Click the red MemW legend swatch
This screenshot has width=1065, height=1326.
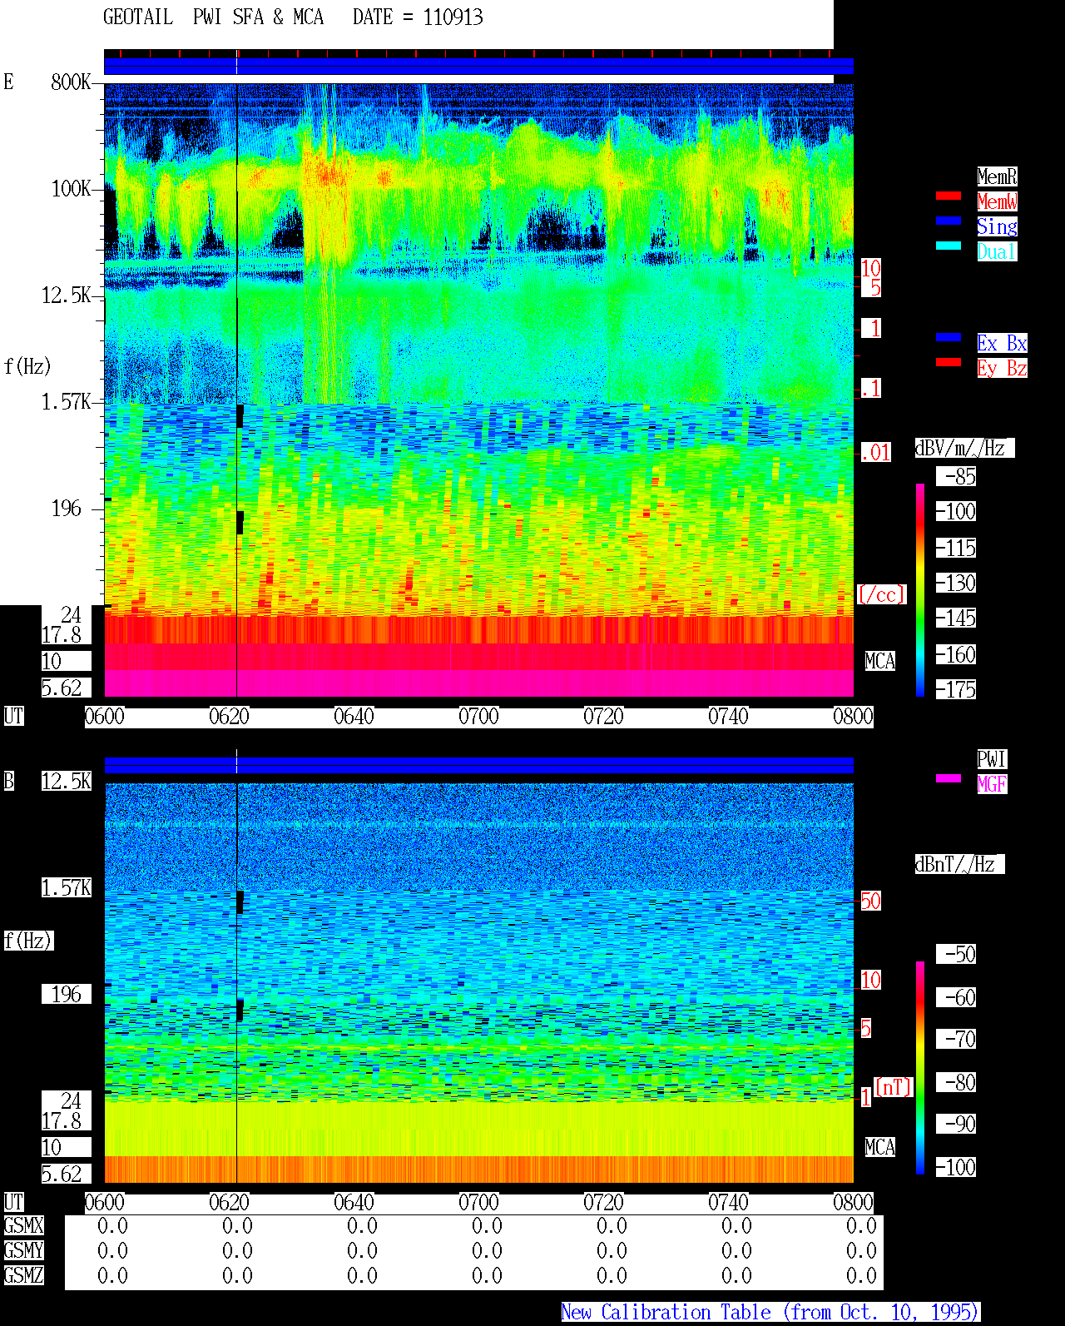point(949,196)
